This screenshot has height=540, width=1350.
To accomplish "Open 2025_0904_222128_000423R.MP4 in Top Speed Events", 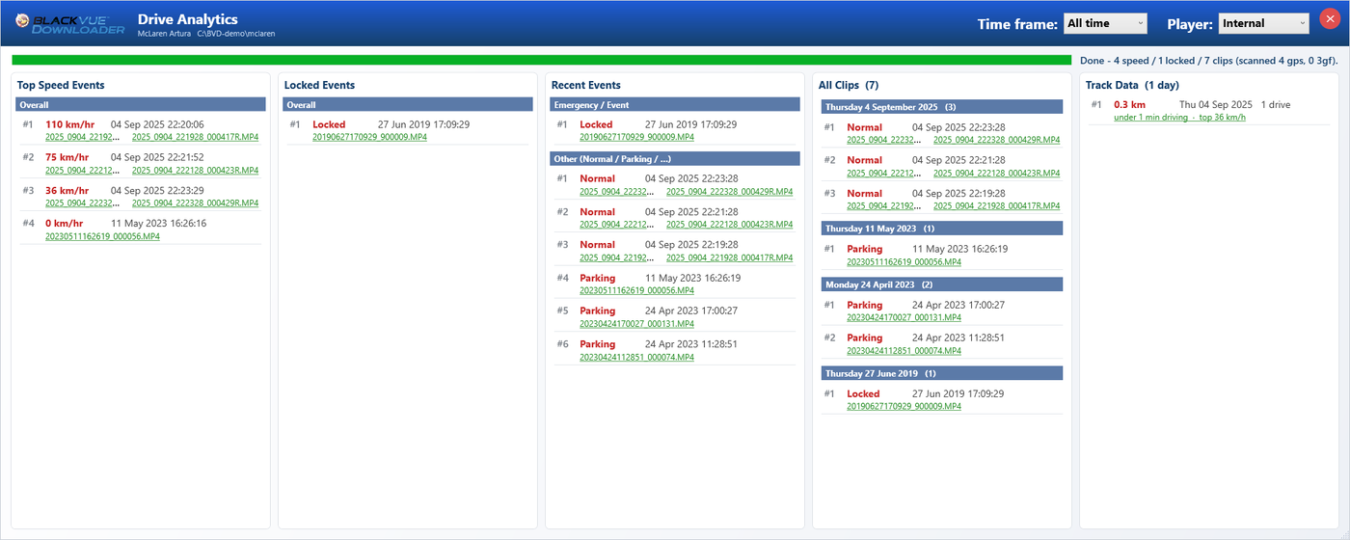I will coord(195,170).
